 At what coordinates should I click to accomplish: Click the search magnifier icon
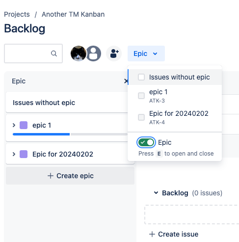pyautogui.click(x=54, y=54)
